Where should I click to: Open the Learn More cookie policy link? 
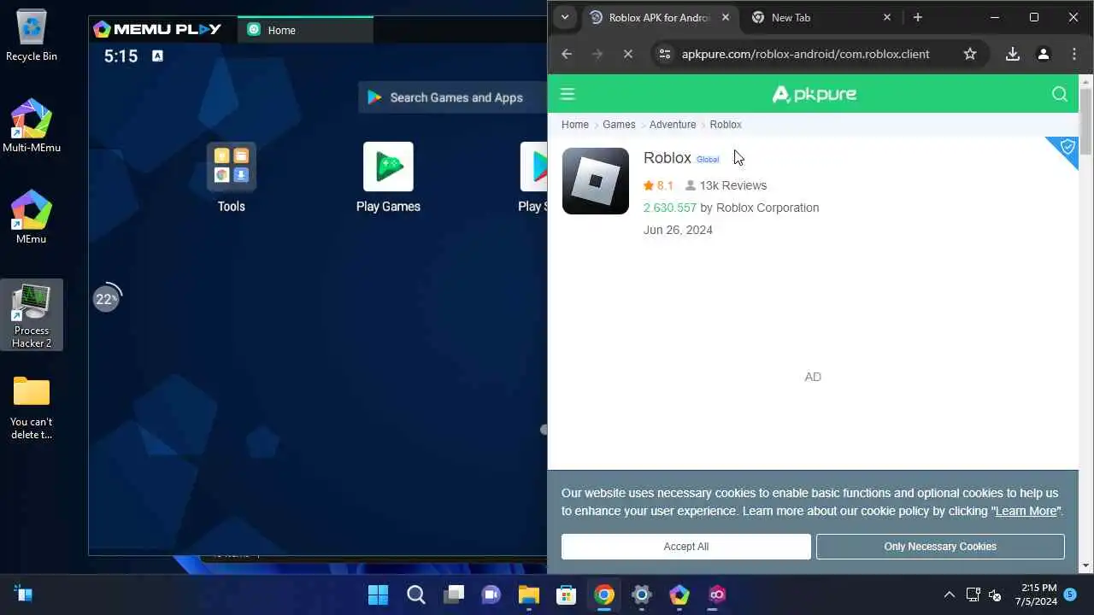[1026, 511]
